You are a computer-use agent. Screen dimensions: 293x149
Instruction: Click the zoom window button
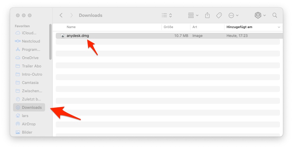coord(30,15)
